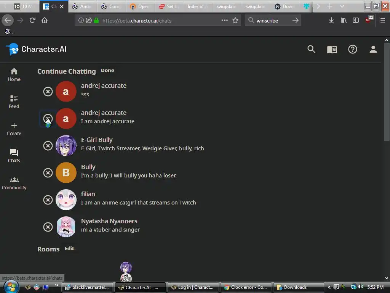This screenshot has width=390, height=293.
Task: Open Community in the sidebar
Action: (14, 183)
